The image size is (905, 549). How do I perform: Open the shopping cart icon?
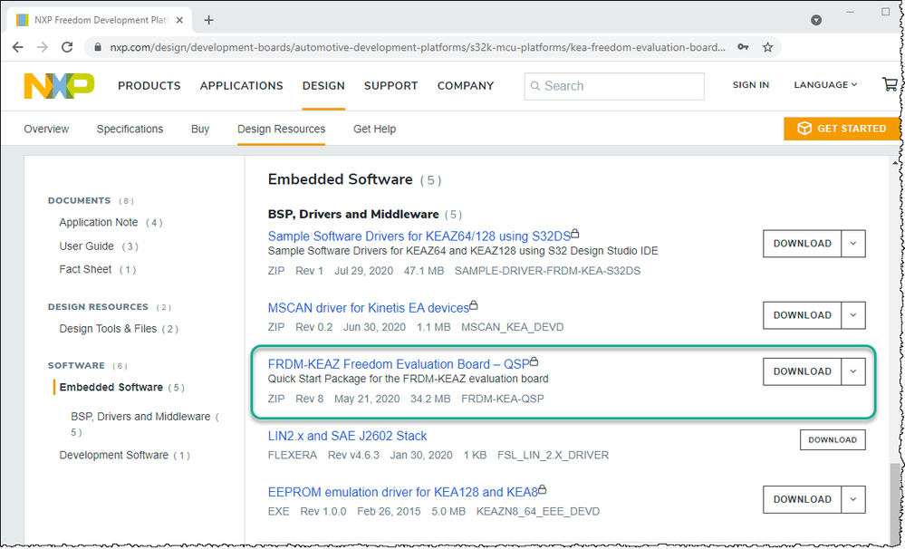click(890, 85)
